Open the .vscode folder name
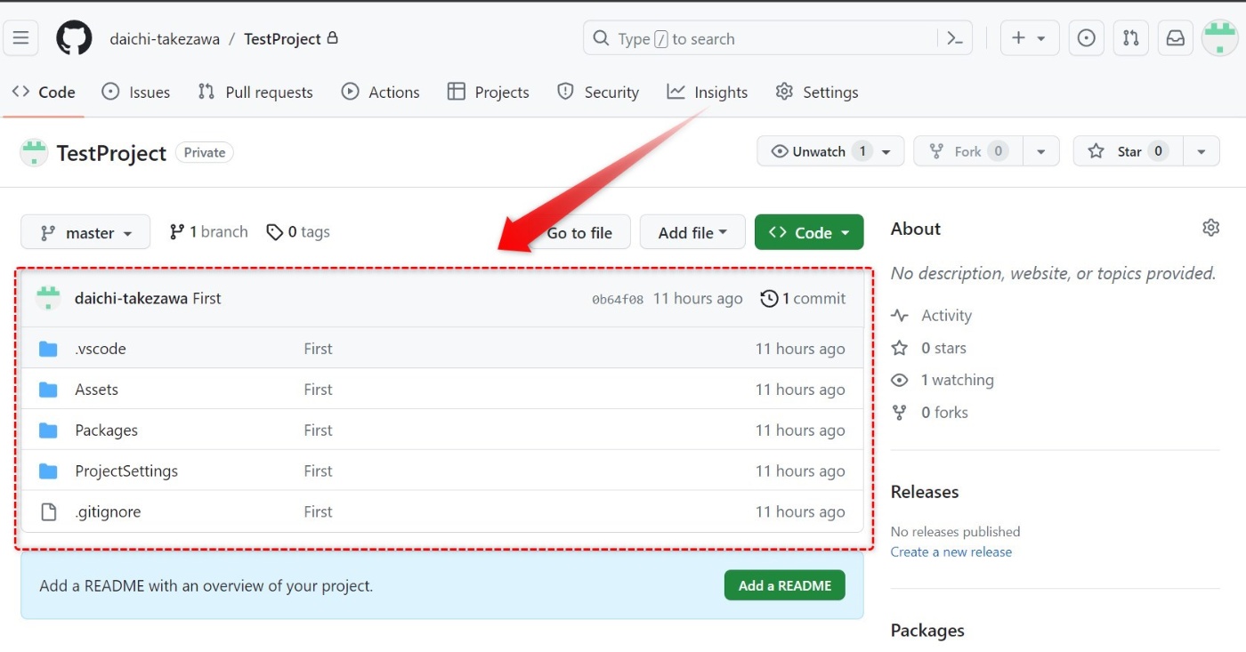1246x652 pixels. (101, 349)
